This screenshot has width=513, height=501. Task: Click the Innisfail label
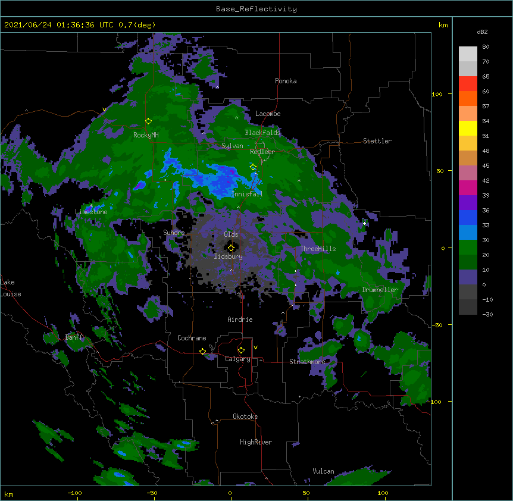247,194
